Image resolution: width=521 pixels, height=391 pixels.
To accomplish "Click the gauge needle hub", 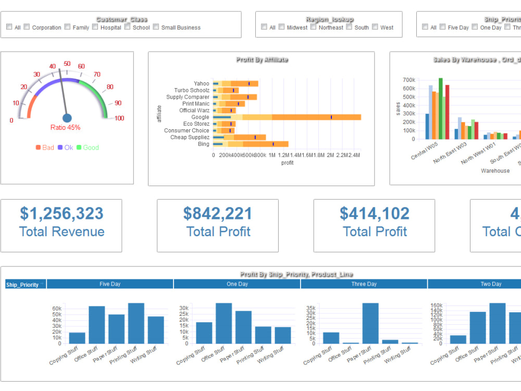I will coord(67,118).
